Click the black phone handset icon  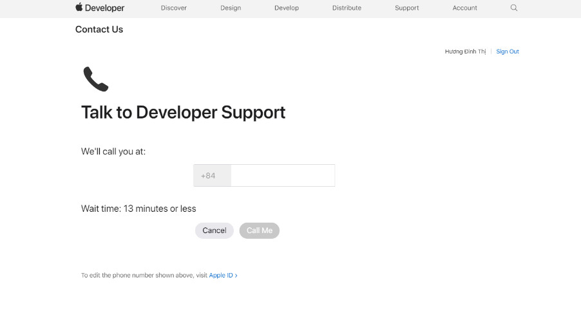pyautogui.click(x=95, y=79)
